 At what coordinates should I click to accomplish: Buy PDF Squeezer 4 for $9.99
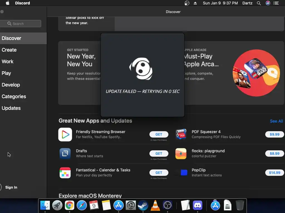coord(274,135)
